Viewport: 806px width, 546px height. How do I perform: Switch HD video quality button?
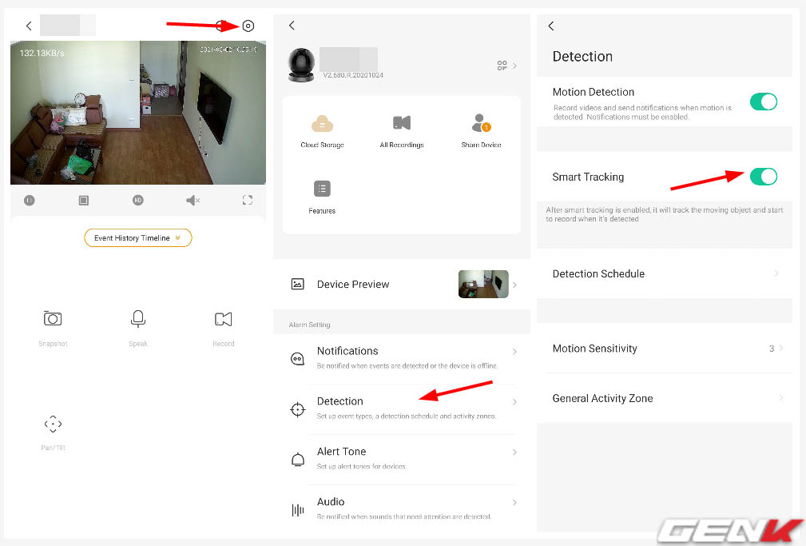(x=138, y=201)
